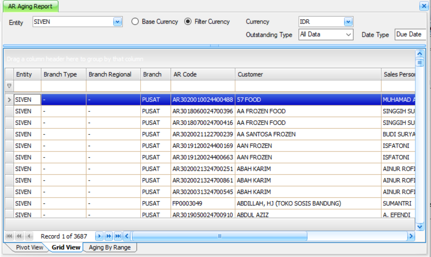Click the filter row funnel icon
The height and width of the screenshot is (257, 431).
point(9,86)
